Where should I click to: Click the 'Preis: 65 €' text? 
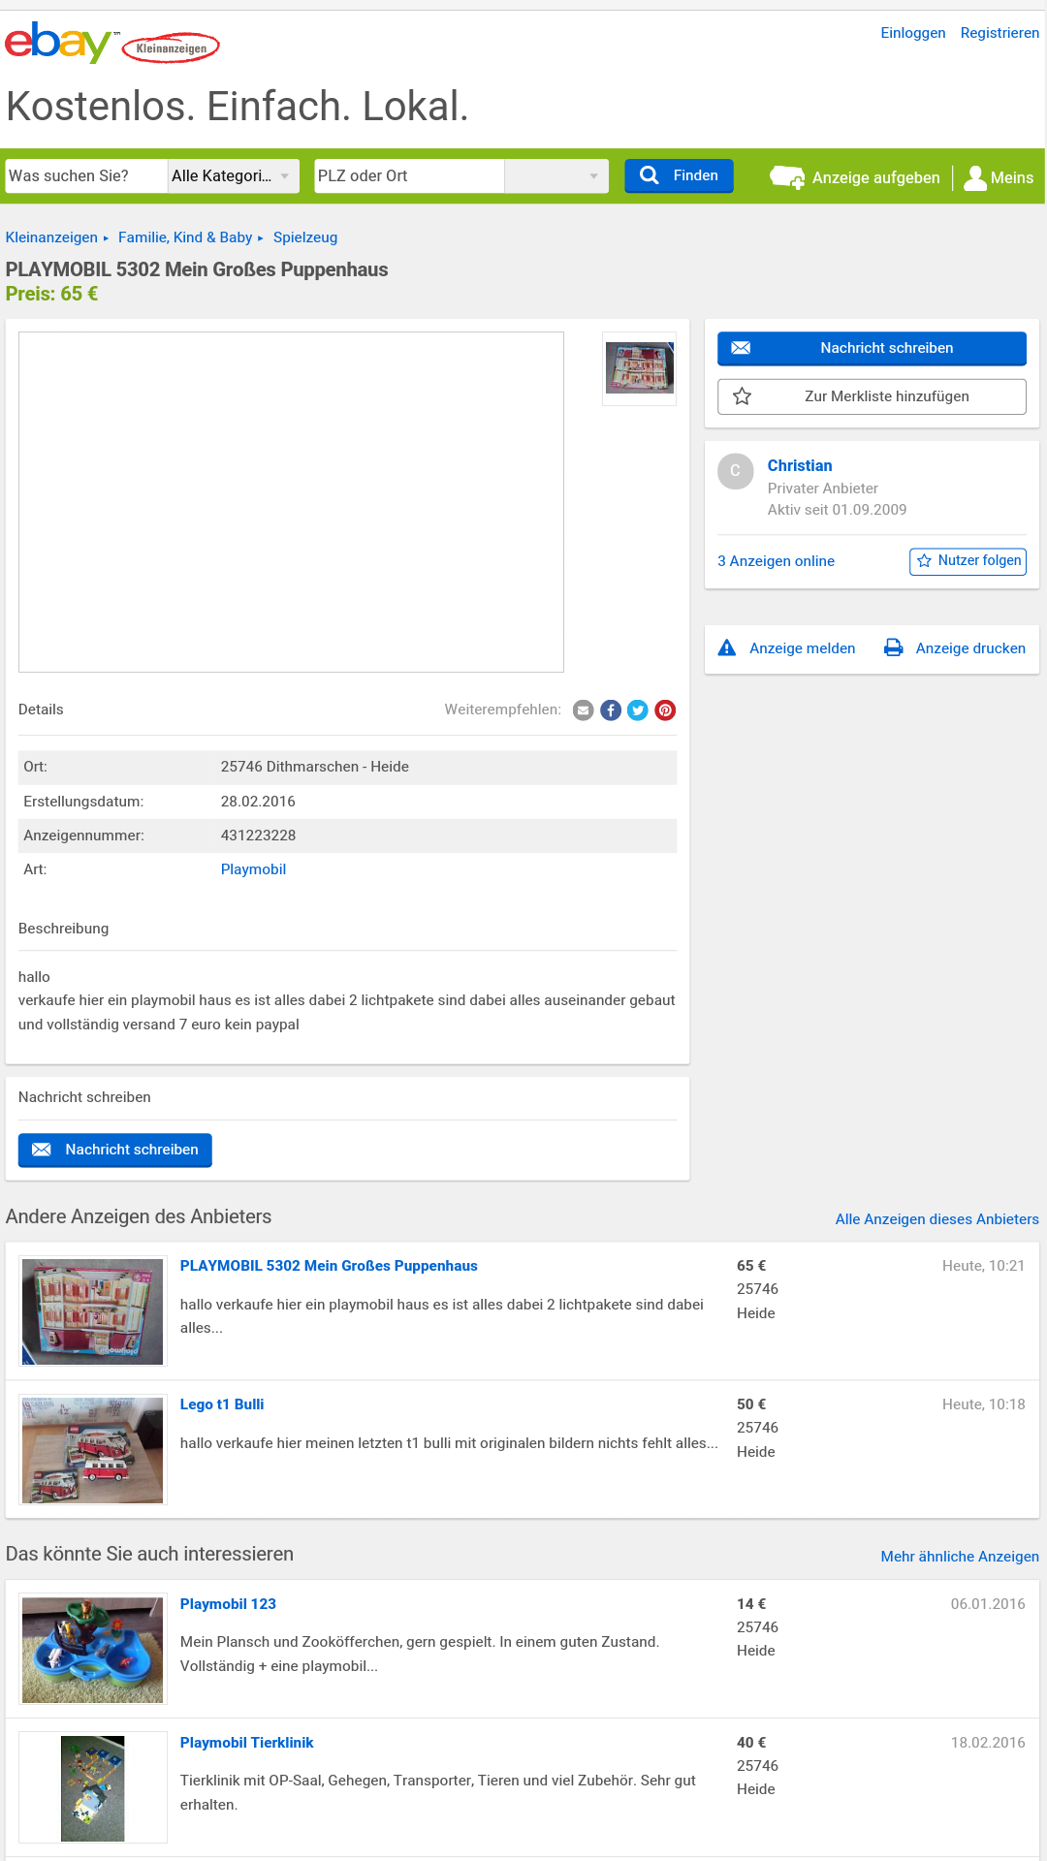tap(51, 294)
